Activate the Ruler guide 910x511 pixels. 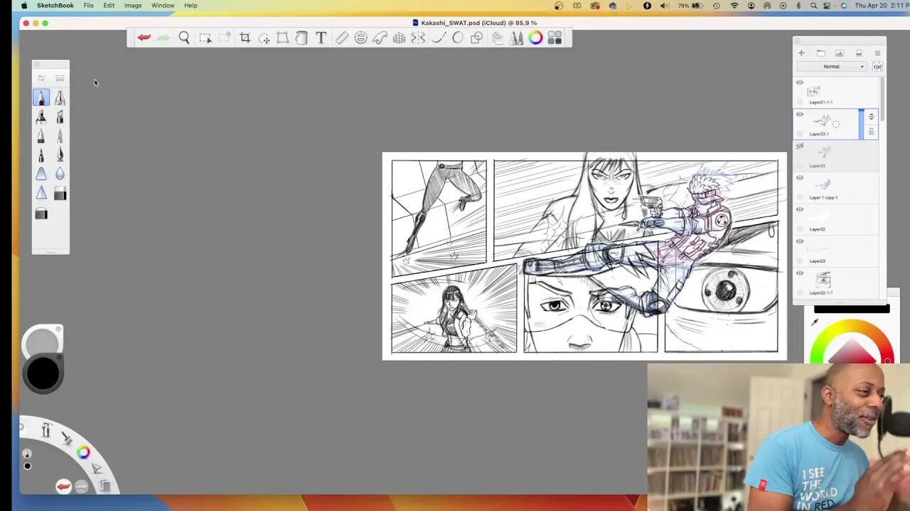(342, 38)
